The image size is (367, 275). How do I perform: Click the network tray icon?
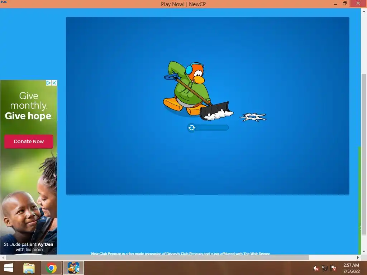325,268
